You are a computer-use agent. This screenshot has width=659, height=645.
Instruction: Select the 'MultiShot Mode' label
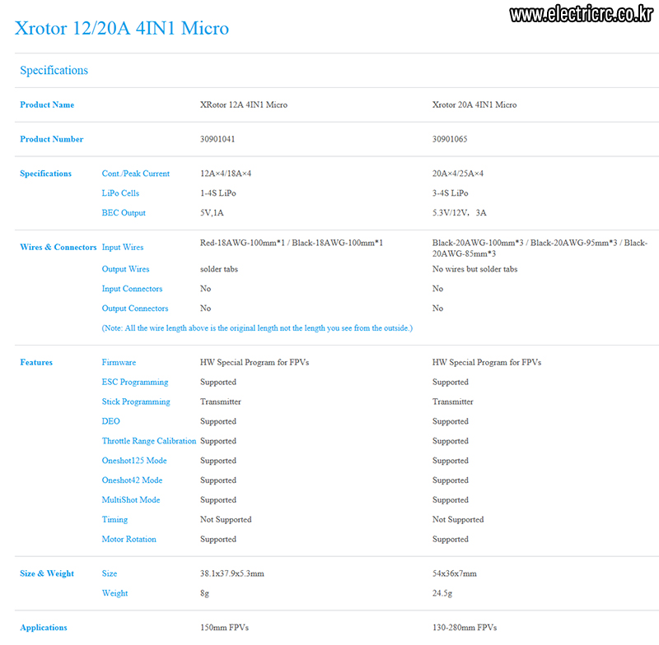click(x=131, y=500)
